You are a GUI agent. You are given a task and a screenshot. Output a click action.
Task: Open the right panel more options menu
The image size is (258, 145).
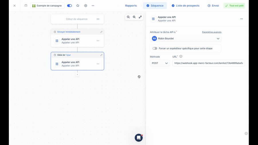pos(241,19)
